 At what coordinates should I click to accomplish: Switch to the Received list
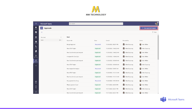(x=51, y=37)
